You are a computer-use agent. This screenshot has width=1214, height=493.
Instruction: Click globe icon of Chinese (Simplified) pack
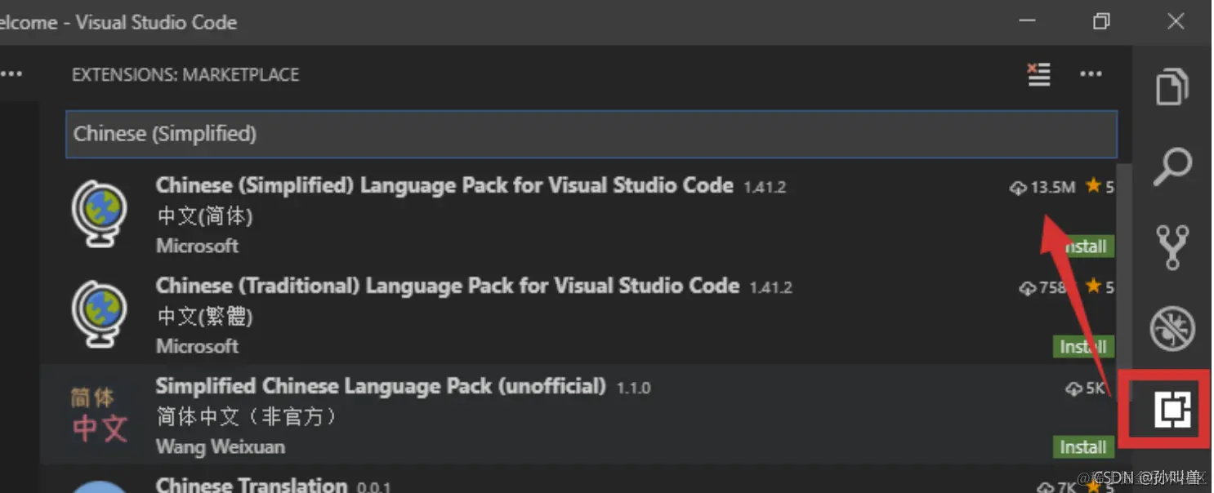click(x=99, y=214)
